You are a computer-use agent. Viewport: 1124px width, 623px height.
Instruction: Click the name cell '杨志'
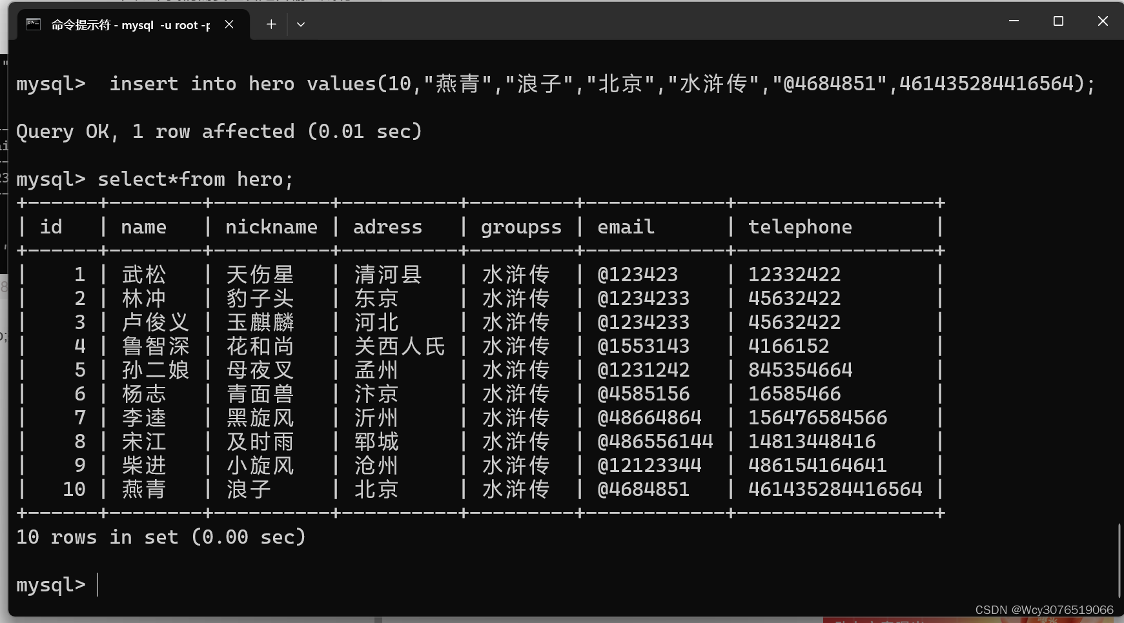click(144, 394)
